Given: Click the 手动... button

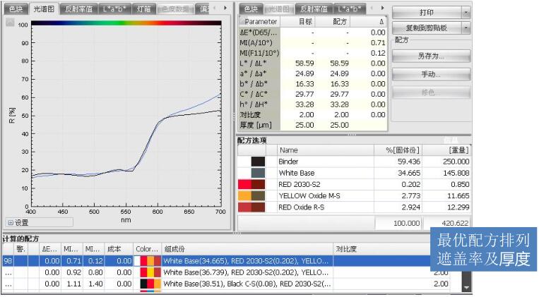Looking at the screenshot, I should pyautogui.click(x=431, y=74).
